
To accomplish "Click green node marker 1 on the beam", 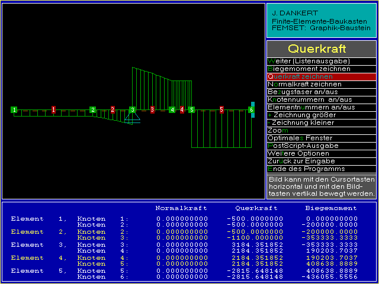I will click(x=14, y=109).
